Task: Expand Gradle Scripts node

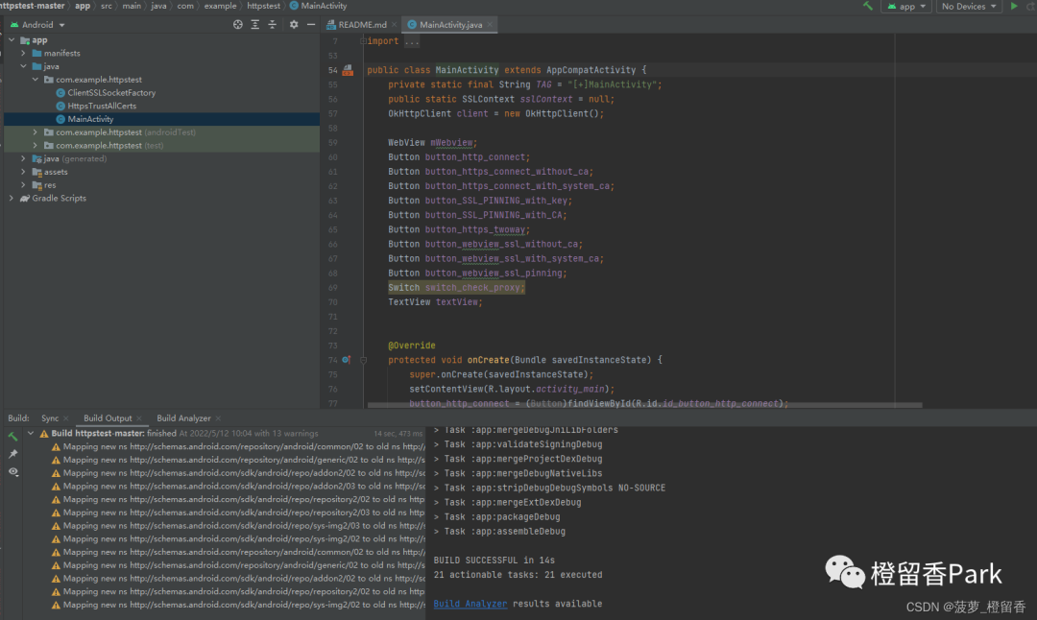Action: point(12,199)
